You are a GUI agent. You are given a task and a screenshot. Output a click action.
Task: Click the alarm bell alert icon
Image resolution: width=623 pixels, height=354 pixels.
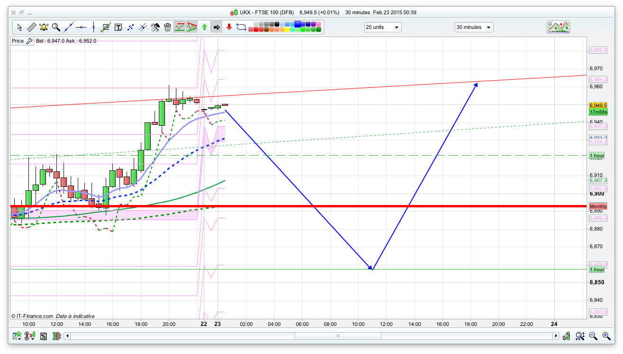[x=44, y=27]
